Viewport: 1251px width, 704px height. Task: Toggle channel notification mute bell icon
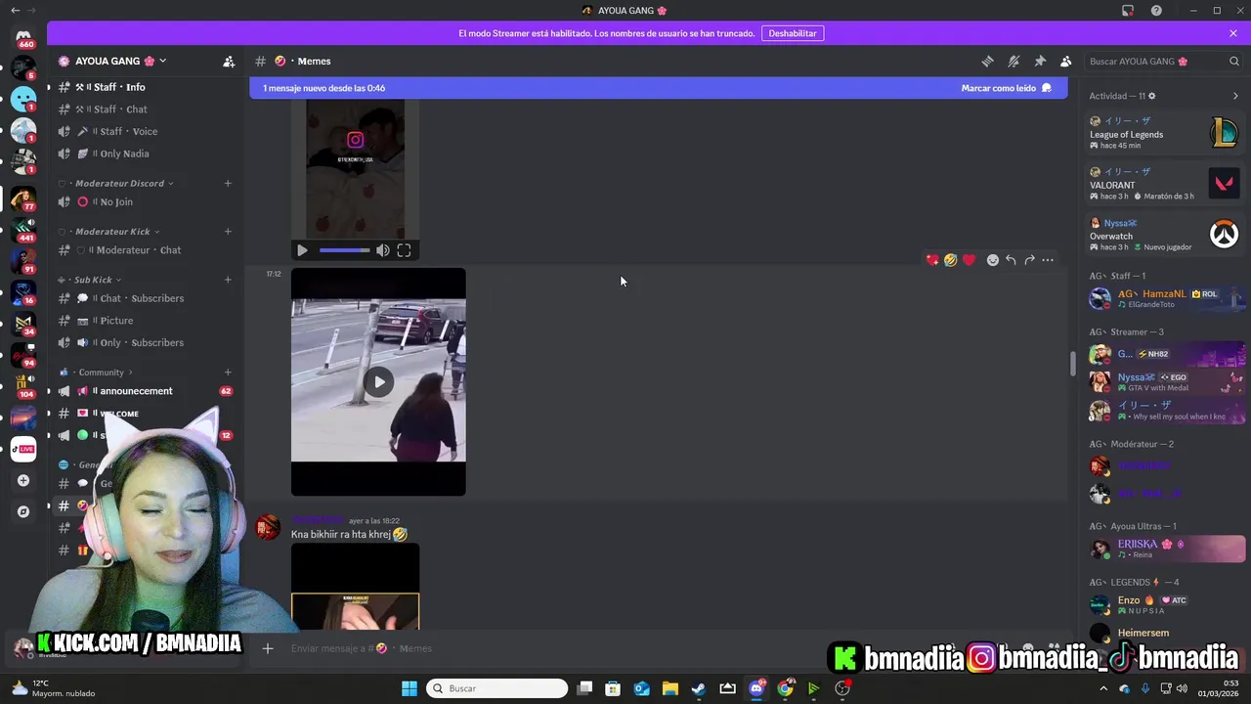point(1014,61)
